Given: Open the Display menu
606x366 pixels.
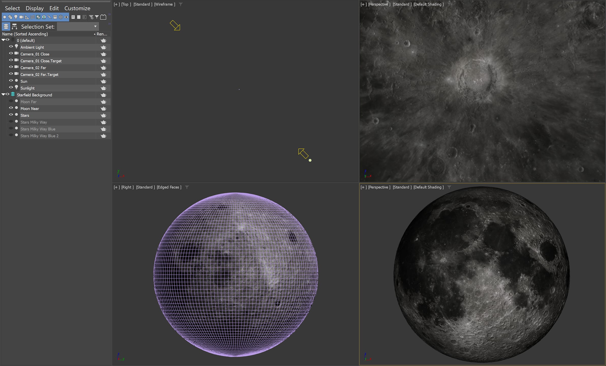Looking at the screenshot, I should pos(35,8).
